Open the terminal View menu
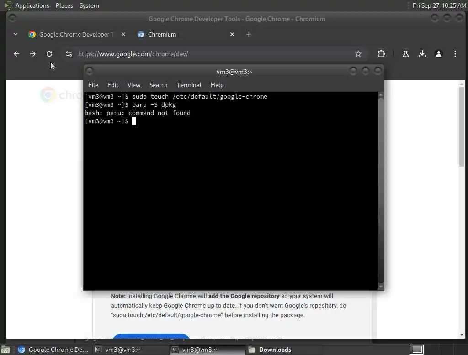Viewport: 468px width, 355px height. pyautogui.click(x=134, y=85)
